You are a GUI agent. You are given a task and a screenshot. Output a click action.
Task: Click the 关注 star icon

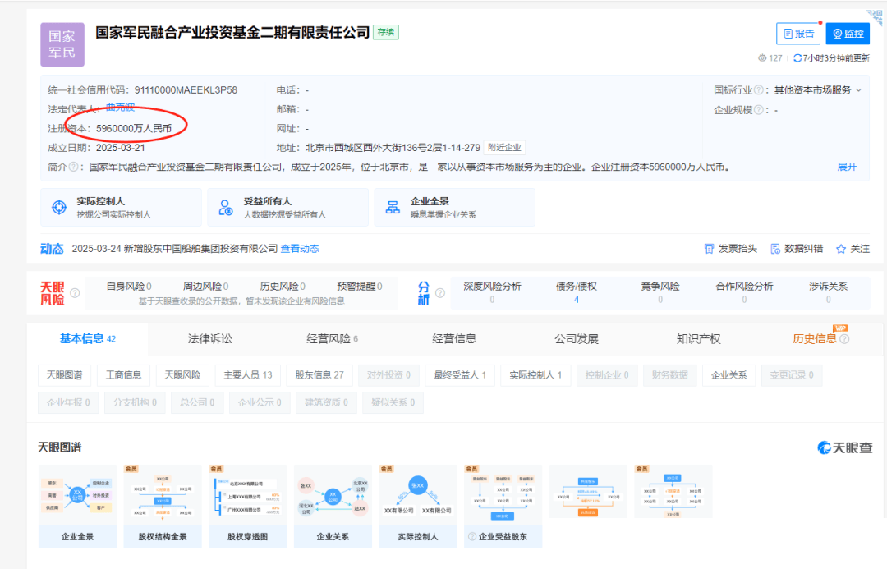841,249
